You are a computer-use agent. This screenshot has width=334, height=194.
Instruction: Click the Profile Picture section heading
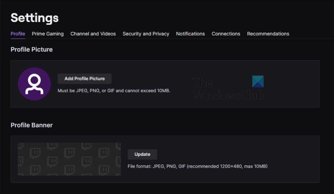31,50
